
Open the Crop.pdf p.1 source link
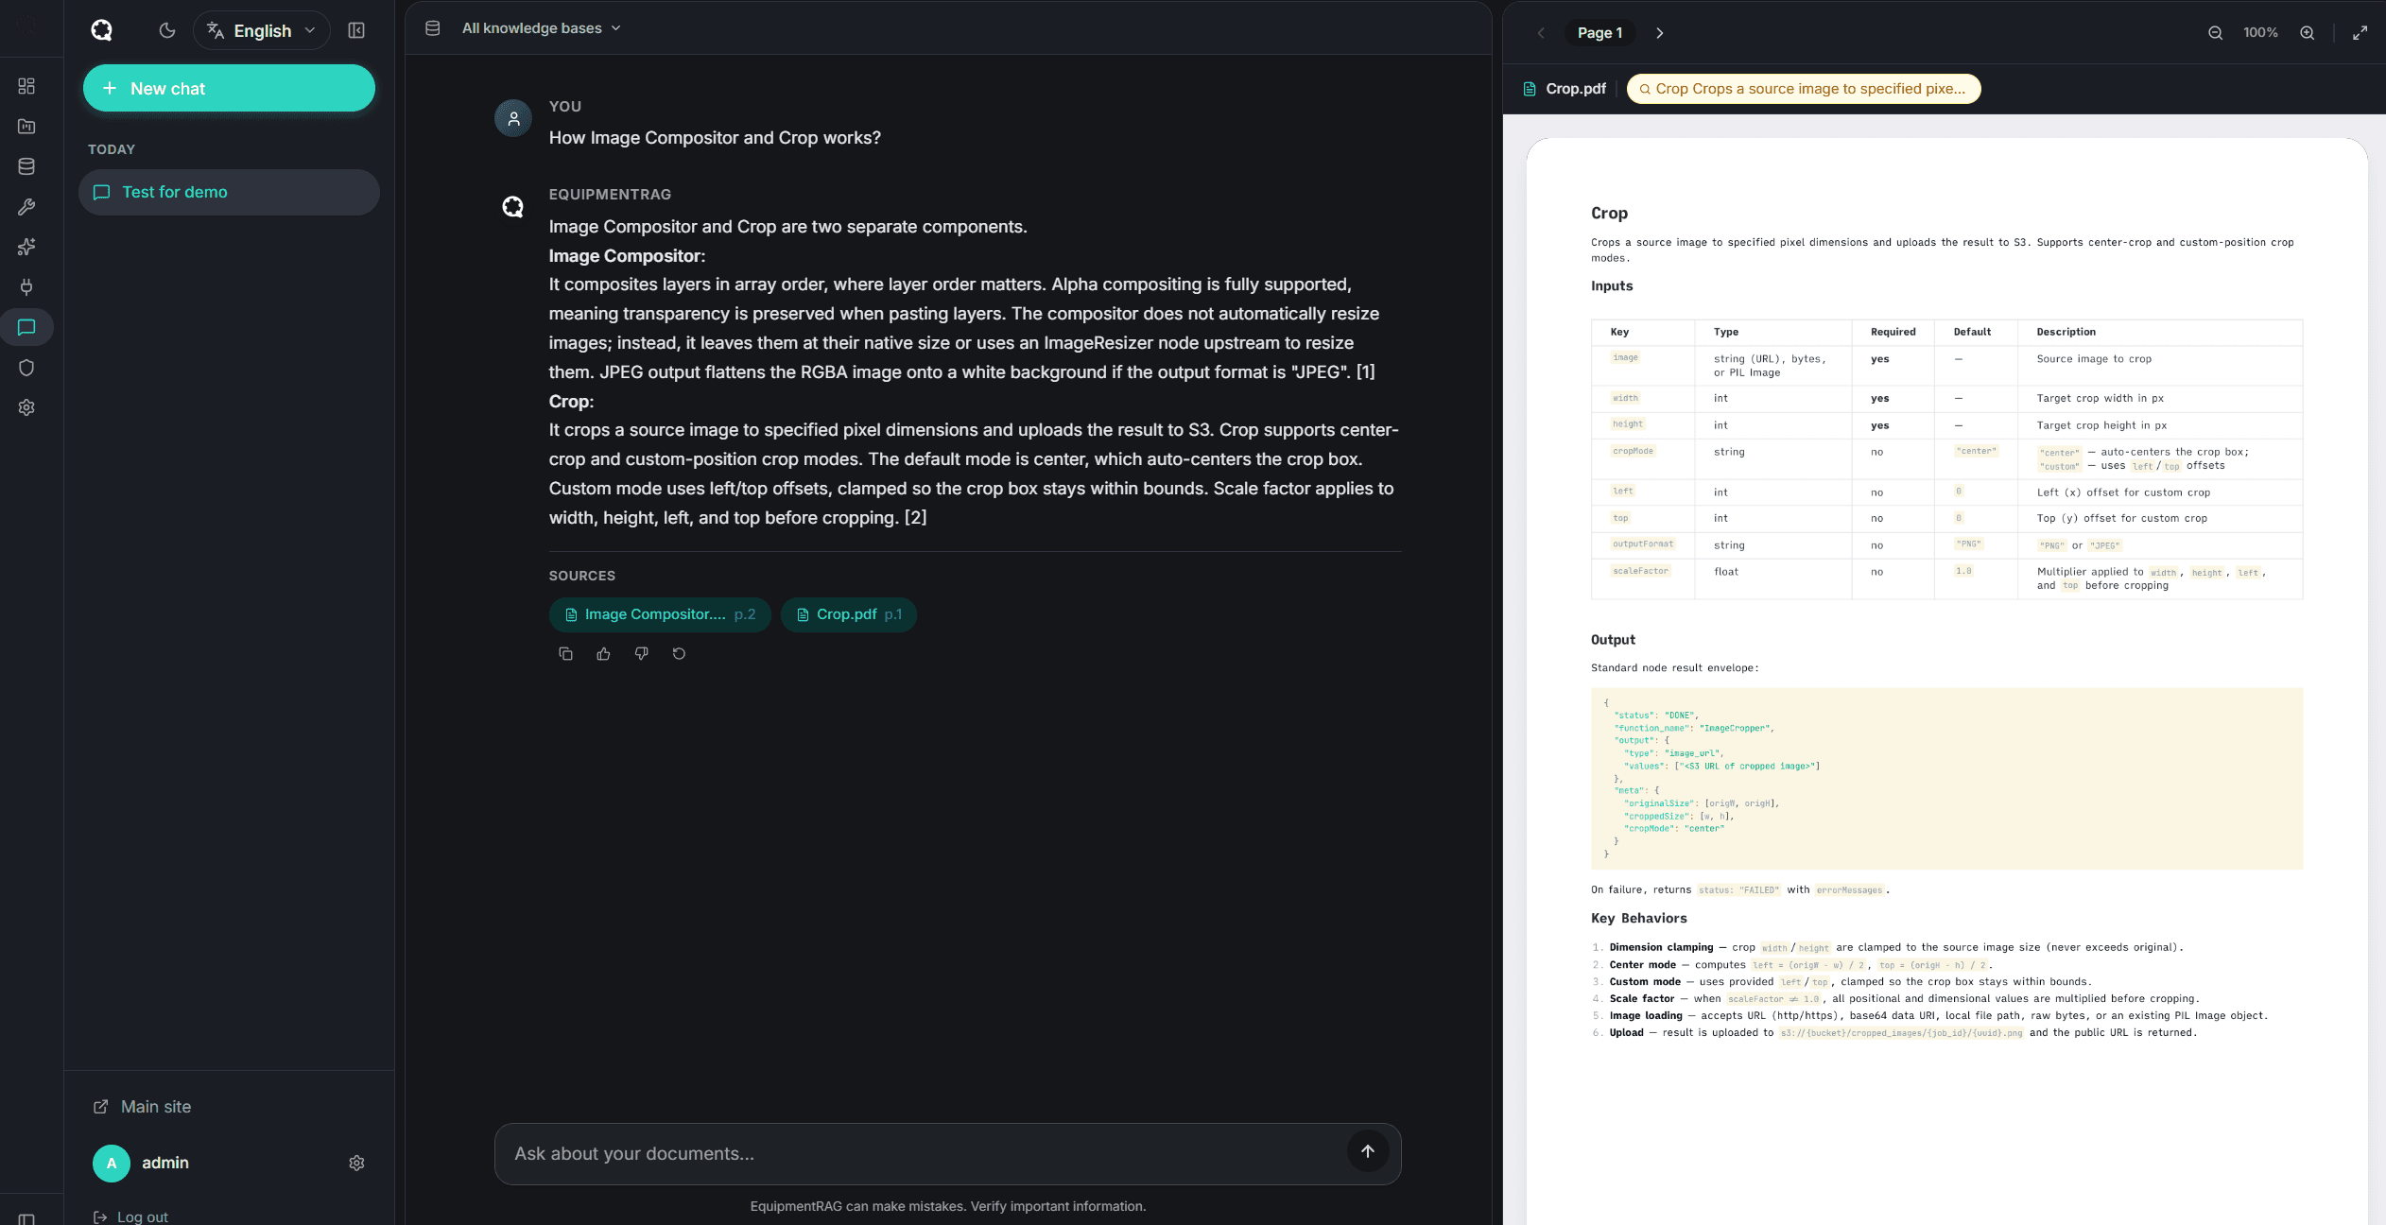848,614
